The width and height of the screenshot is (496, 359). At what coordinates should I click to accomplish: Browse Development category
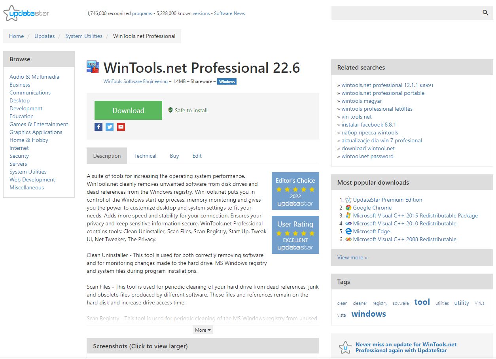point(26,108)
